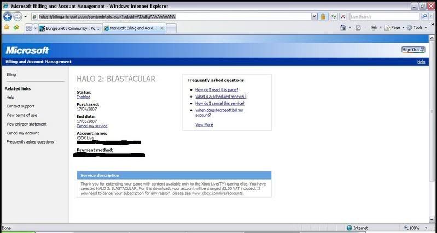The height and width of the screenshot is (233, 437).
Task: Click the Done status bar text
Action: tap(7, 228)
